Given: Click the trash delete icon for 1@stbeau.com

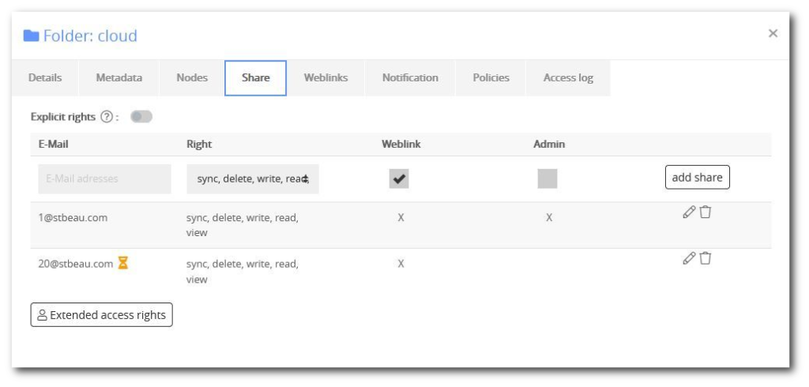Looking at the screenshot, I should [x=706, y=212].
